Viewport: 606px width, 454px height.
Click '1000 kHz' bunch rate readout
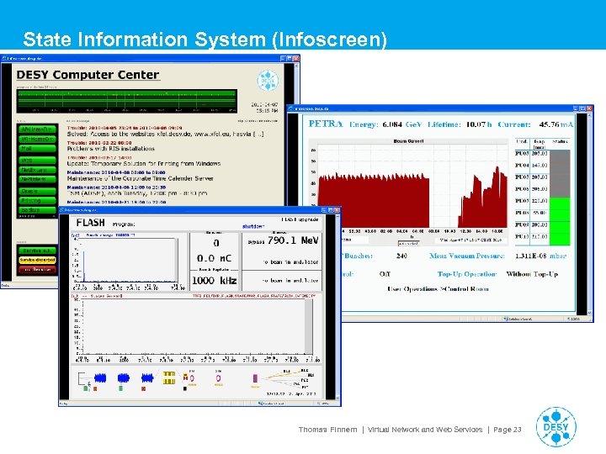(215, 281)
